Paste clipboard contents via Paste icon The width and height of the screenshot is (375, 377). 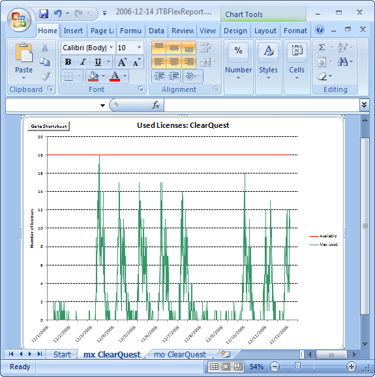pos(23,53)
